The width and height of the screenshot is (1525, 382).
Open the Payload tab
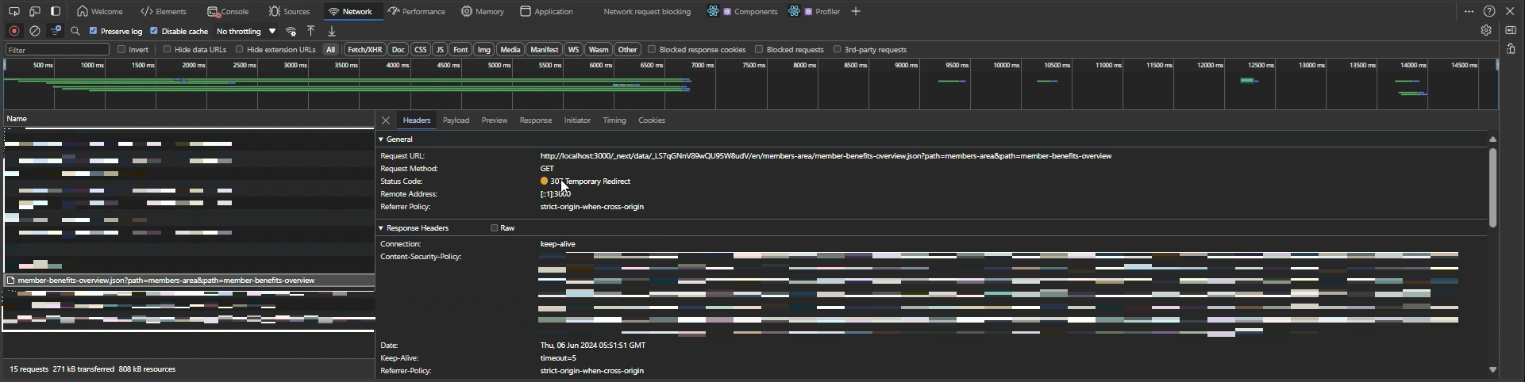coord(456,120)
